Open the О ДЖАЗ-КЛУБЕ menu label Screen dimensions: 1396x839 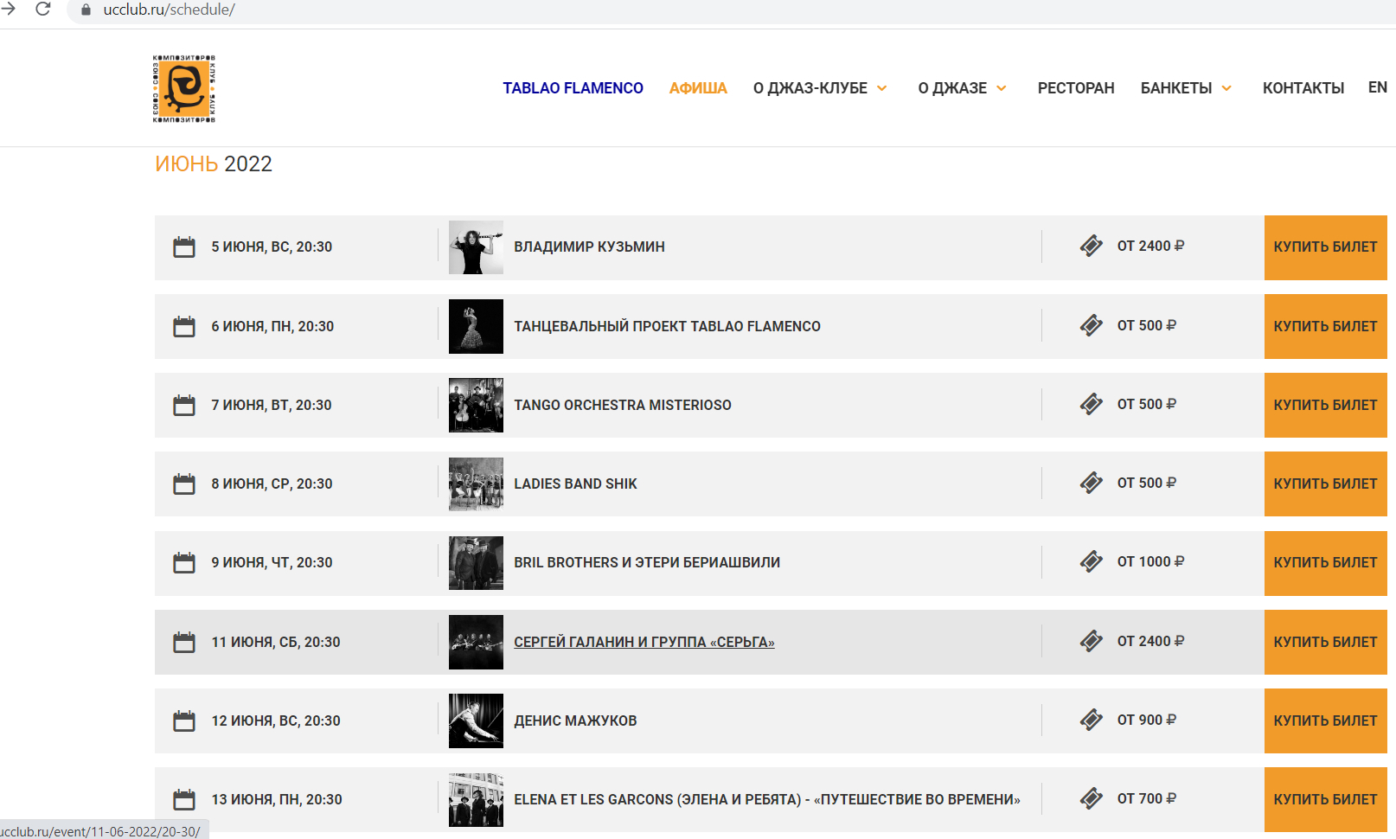pyautogui.click(x=810, y=88)
